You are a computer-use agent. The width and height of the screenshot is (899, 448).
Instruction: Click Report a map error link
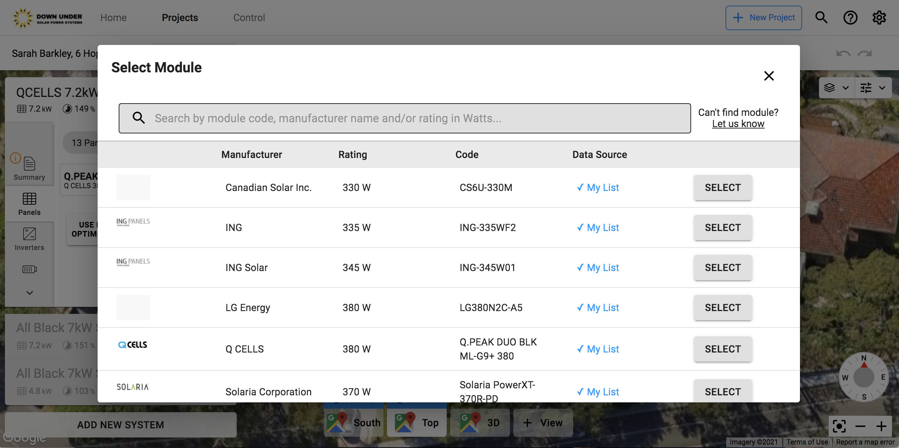coord(865,442)
